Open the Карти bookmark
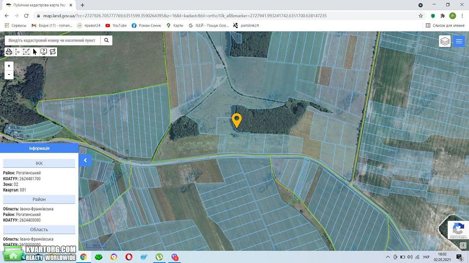Viewport: 469px width, 263px height. [x=175, y=26]
